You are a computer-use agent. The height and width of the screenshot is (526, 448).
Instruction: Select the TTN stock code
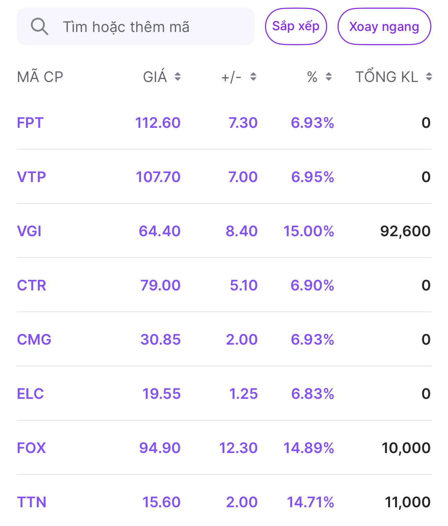pyautogui.click(x=32, y=502)
